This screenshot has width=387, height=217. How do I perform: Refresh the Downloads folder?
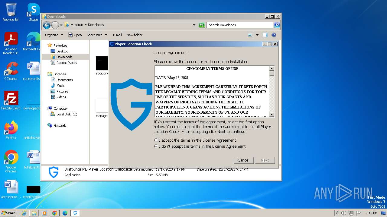click(202, 25)
